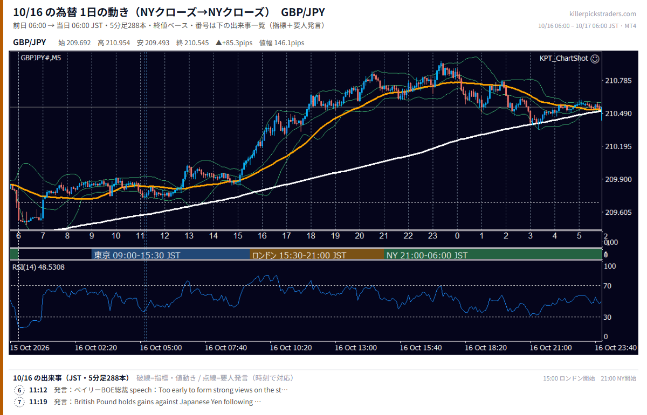Click the 16 Oct 18:20 time label
Image resolution: width=647 pixels, height=415 pixels.
pyautogui.click(x=486, y=348)
